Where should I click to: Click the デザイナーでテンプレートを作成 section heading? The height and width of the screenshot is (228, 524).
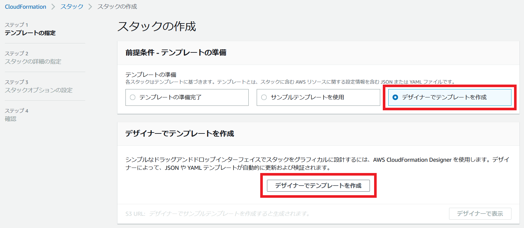(x=180, y=133)
